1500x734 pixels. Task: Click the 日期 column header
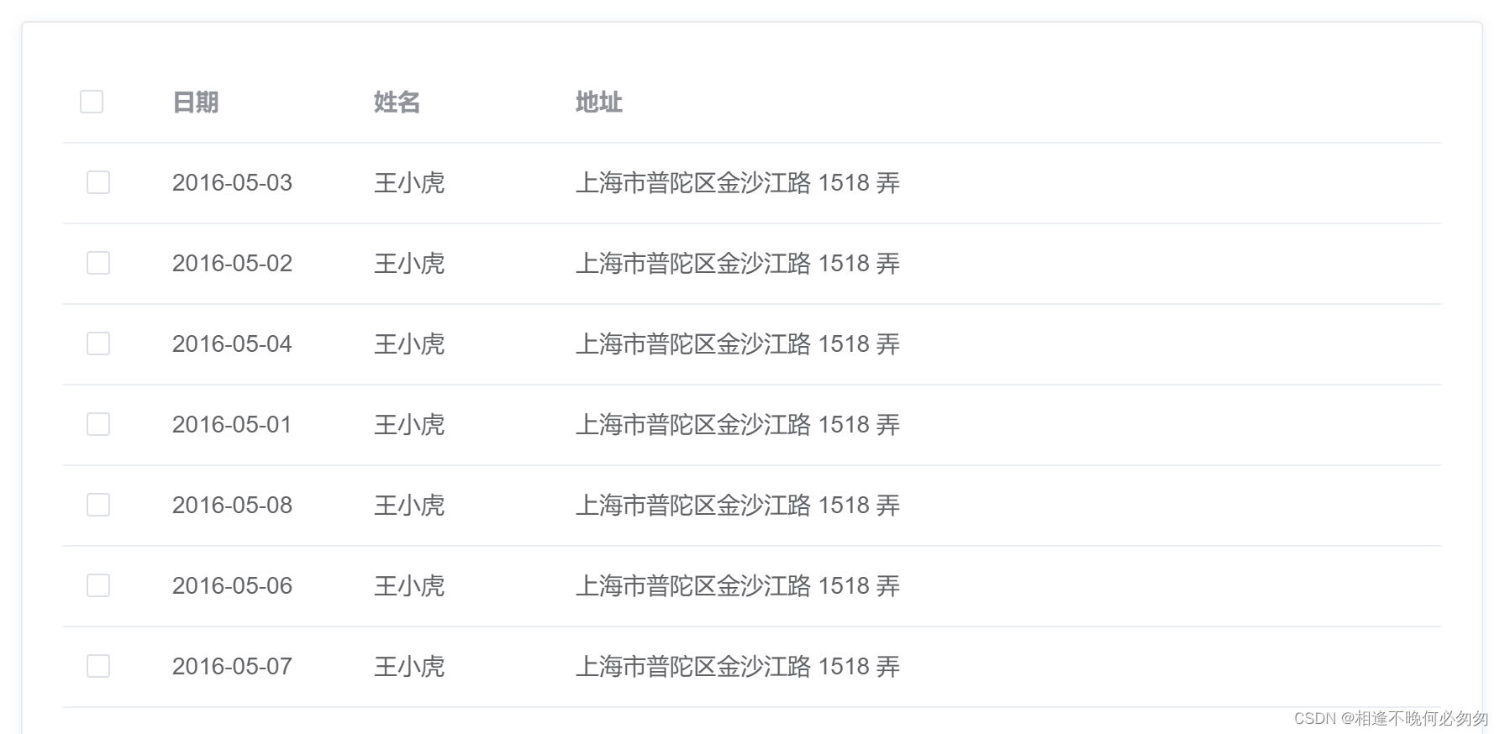click(x=196, y=102)
